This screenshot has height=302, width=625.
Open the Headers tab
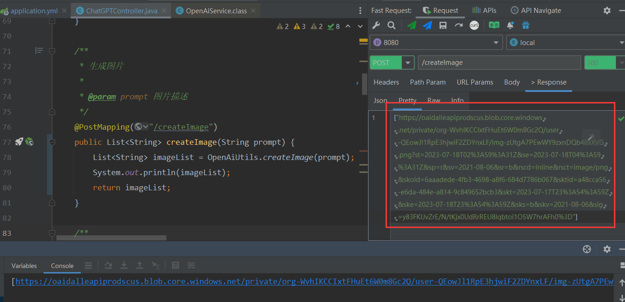click(386, 82)
